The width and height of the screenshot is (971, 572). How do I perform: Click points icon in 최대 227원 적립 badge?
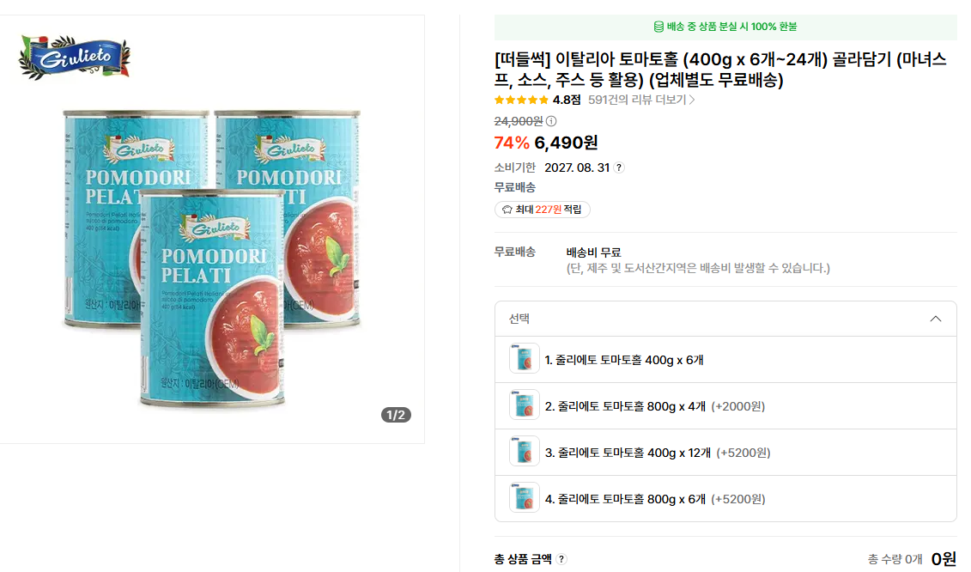tap(507, 210)
